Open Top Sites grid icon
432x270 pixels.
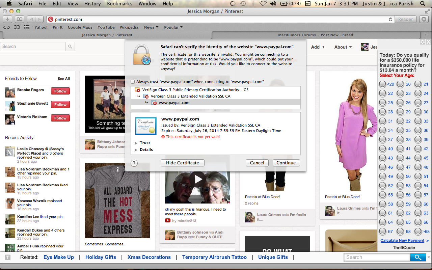(x=27, y=27)
